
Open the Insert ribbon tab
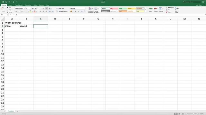pos(10,5)
